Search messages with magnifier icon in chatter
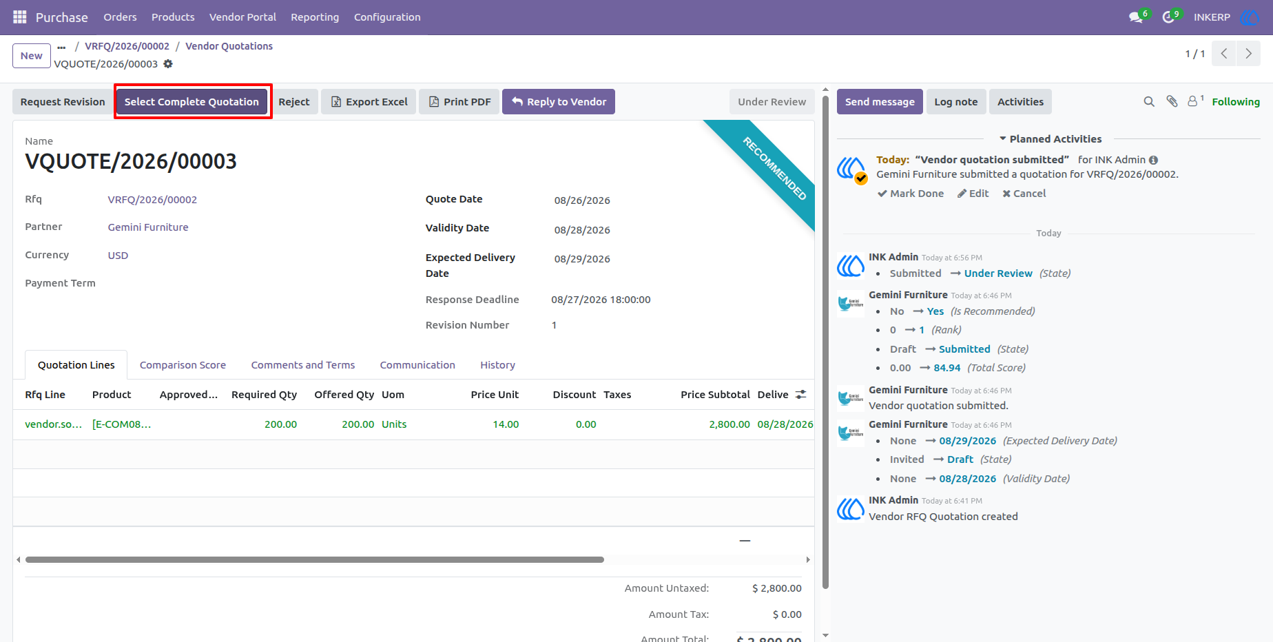The height and width of the screenshot is (642, 1273). (1149, 102)
